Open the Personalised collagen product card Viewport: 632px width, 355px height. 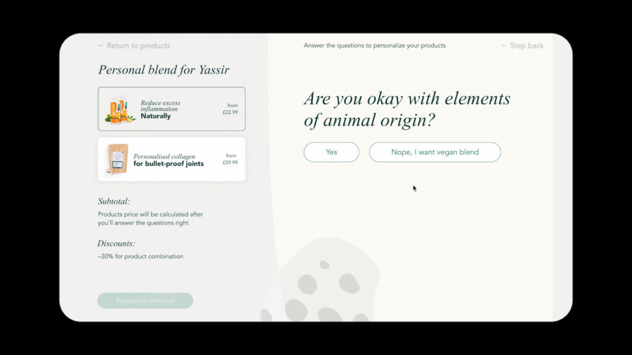coord(172,160)
